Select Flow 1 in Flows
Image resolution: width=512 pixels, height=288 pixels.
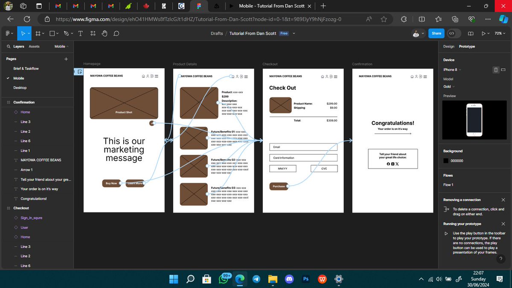[448, 185]
